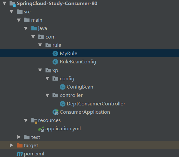Collapse the xp package arrow
This screenshot has width=179, height=157.
pyautogui.click(x=40, y=70)
